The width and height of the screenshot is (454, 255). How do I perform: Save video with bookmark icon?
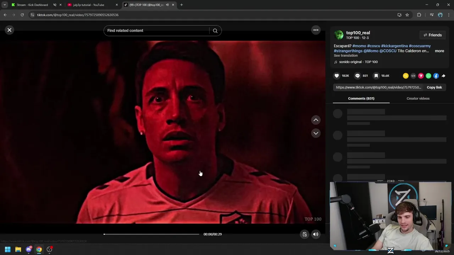(376, 76)
